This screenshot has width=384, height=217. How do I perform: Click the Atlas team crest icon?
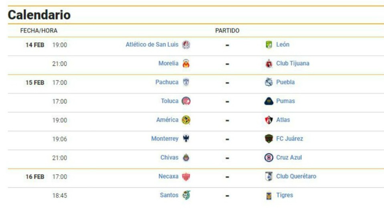[x=269, y=120]
